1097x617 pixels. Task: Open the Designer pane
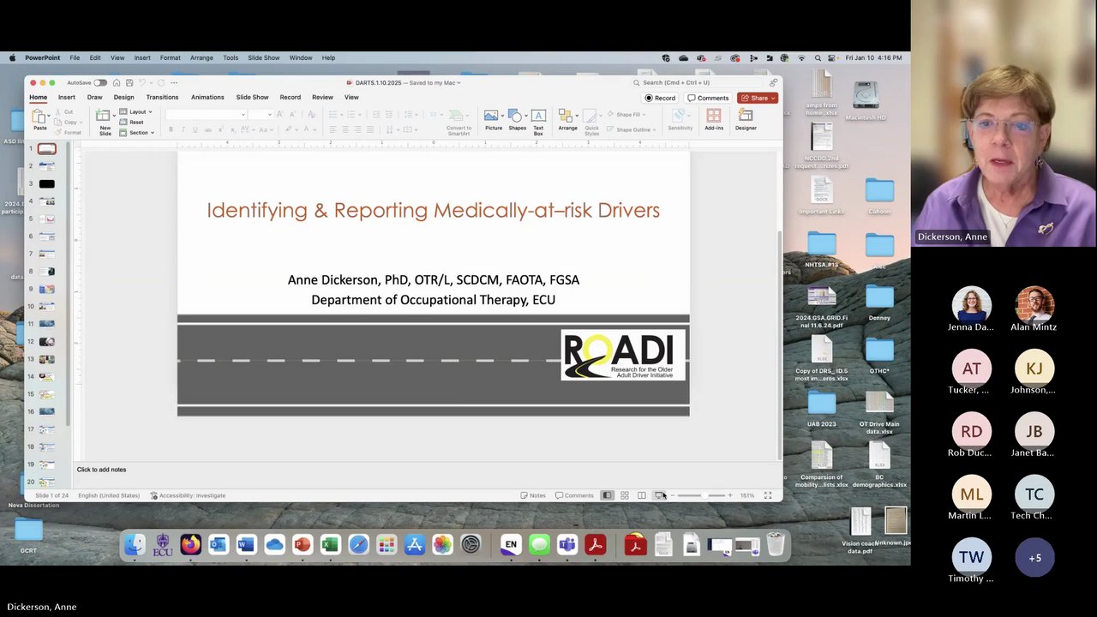coord(746,119)
